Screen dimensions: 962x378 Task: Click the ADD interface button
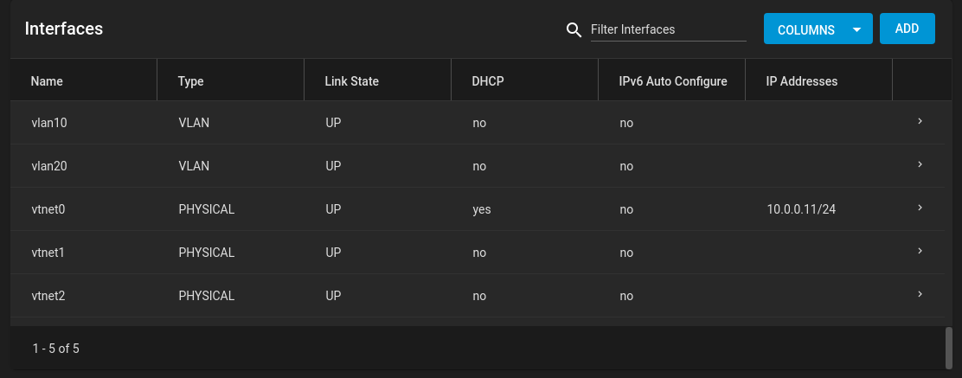click(x=907, y=29)
